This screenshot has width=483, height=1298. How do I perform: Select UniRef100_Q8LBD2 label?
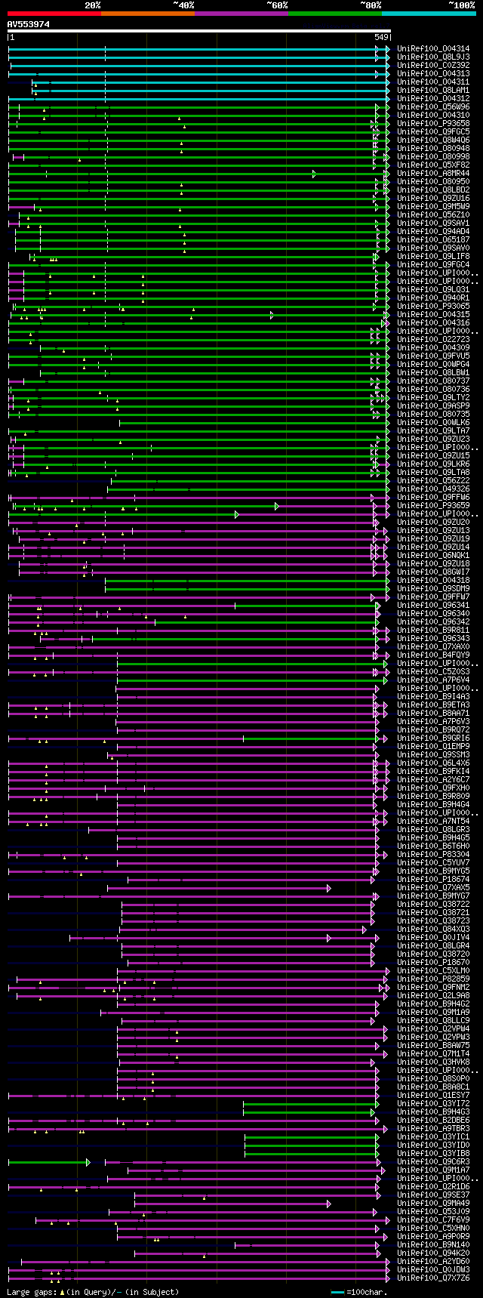(x=433, y=190)
